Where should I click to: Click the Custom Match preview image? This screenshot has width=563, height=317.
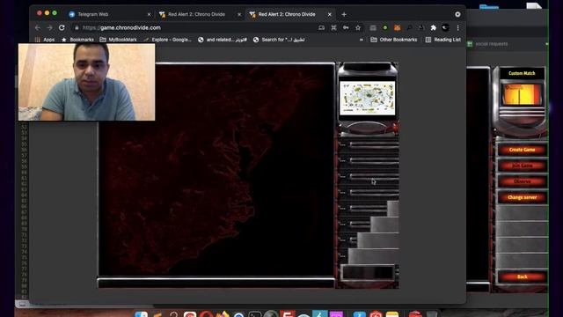pos(522,94)
